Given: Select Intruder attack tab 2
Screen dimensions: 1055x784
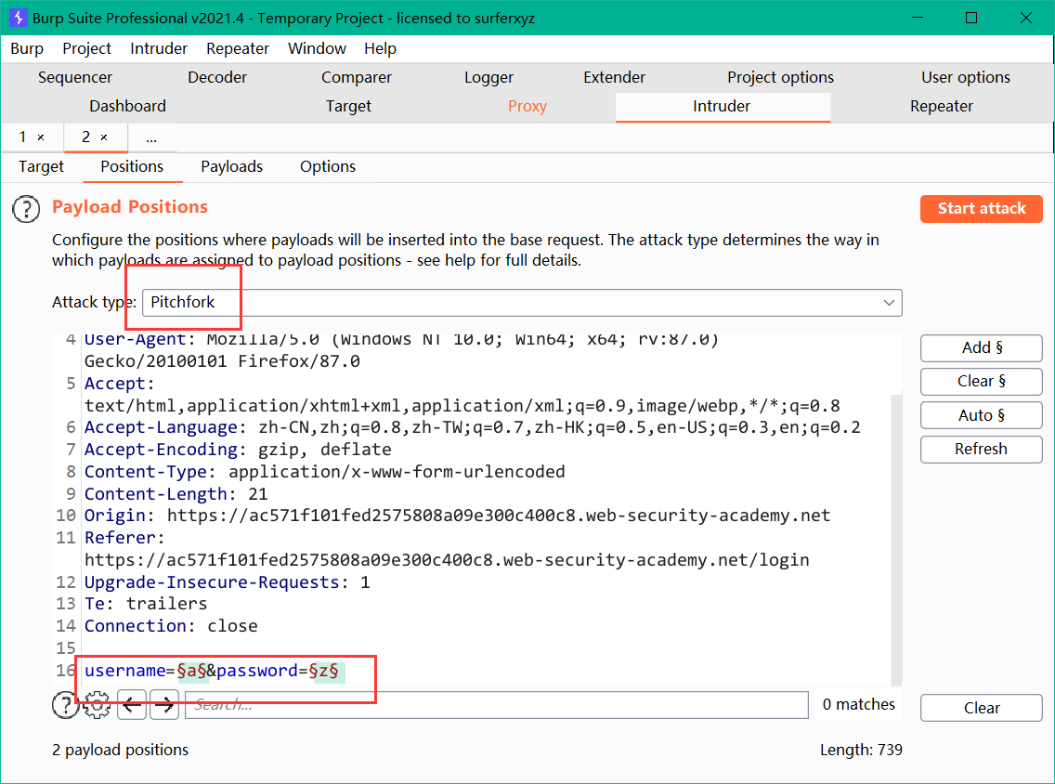Looking at the screenshot, I should tap(86, 137).
